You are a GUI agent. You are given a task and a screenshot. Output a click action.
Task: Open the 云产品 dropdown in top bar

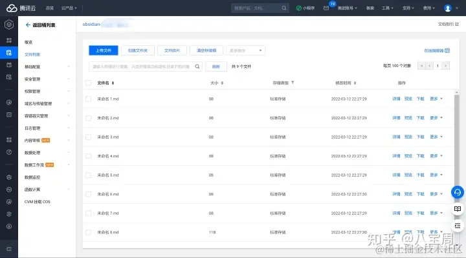[69, 8]
